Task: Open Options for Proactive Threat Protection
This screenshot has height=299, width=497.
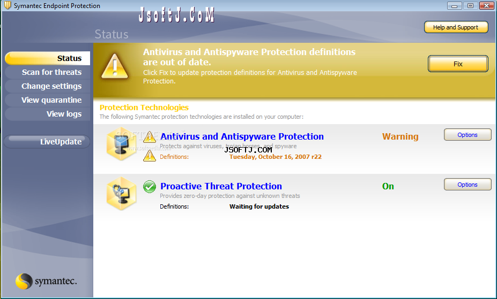Action: point(468,185)
